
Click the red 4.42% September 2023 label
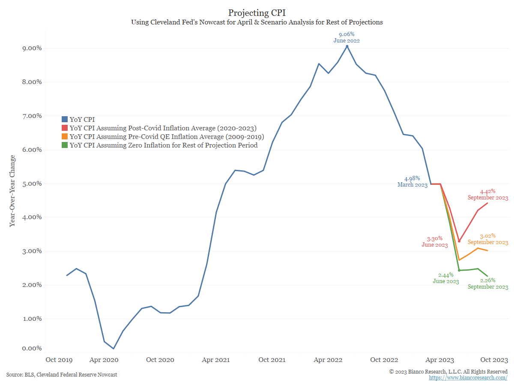tap(488, 194)
